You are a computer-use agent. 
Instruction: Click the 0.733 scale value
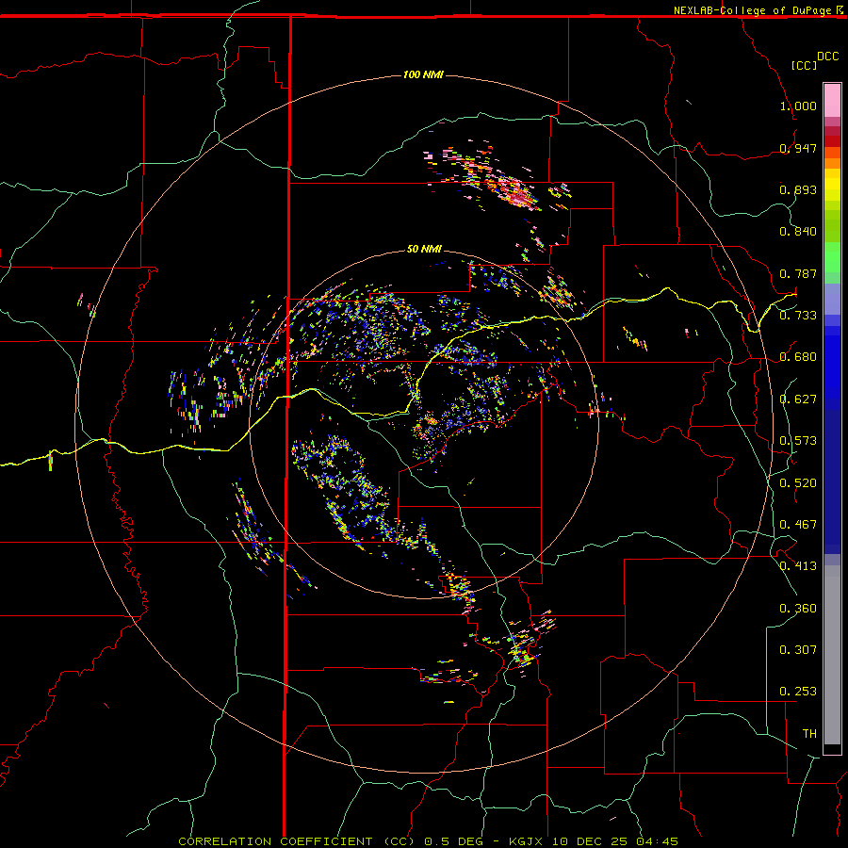798,316
